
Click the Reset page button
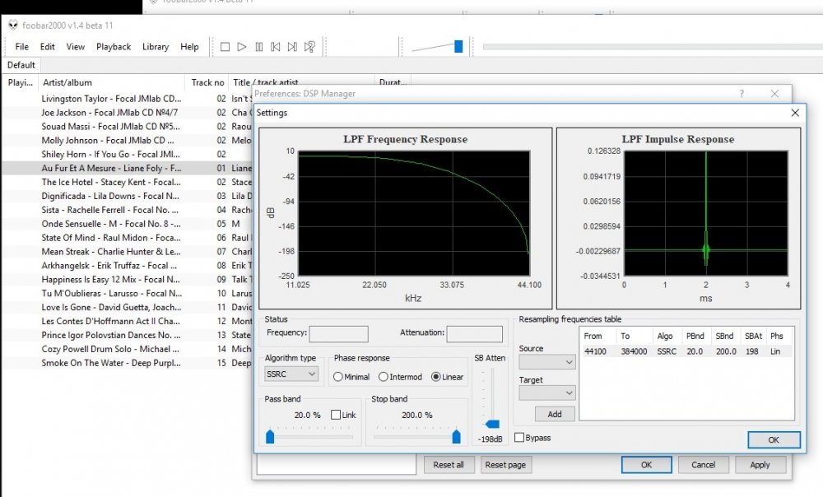point(505,464)
